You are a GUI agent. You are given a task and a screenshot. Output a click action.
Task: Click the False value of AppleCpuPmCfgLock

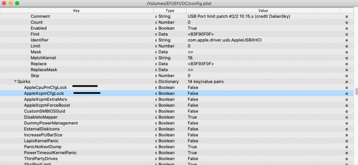pyautogui.click(x=193, y=87)
